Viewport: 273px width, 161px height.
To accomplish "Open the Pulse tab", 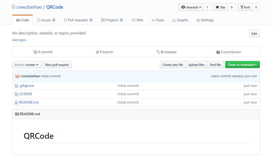I will tap(157, 20).
